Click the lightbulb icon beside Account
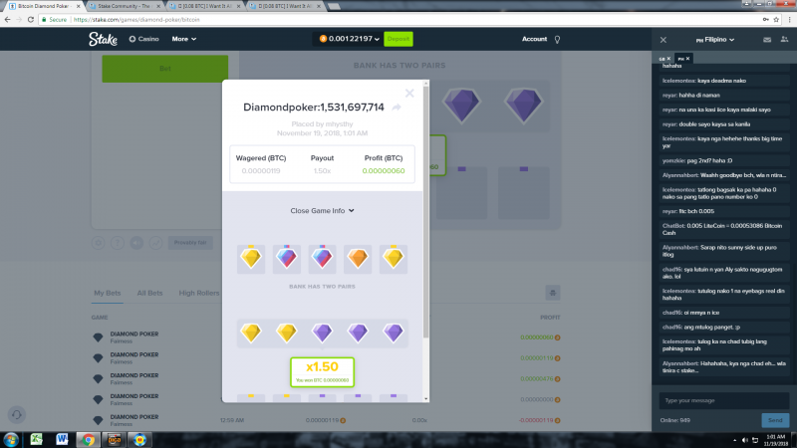 pos(557,40)
